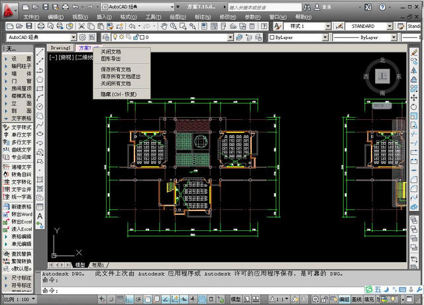This screenshot has height=305, width=424.
Task: Select the 单行文字 text tool
Action: pos(21,134)
